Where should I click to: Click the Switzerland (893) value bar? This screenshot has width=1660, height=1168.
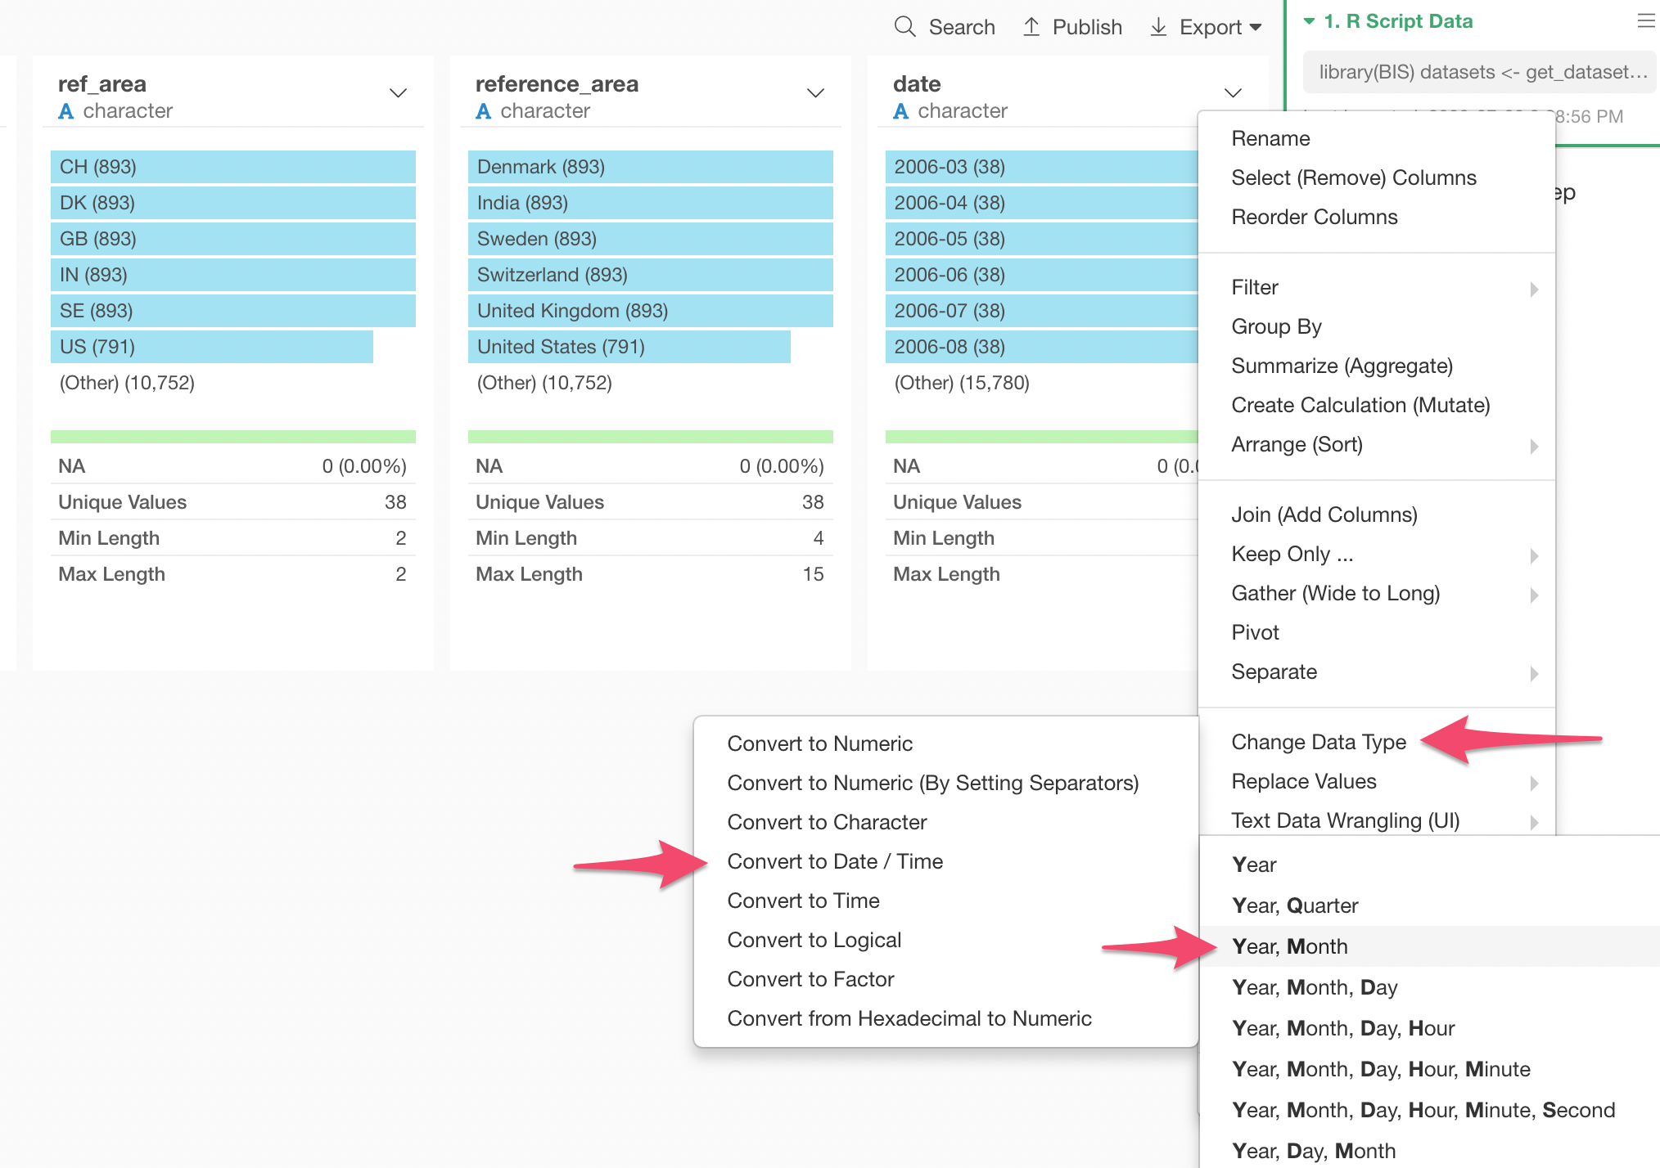(650, 275)
